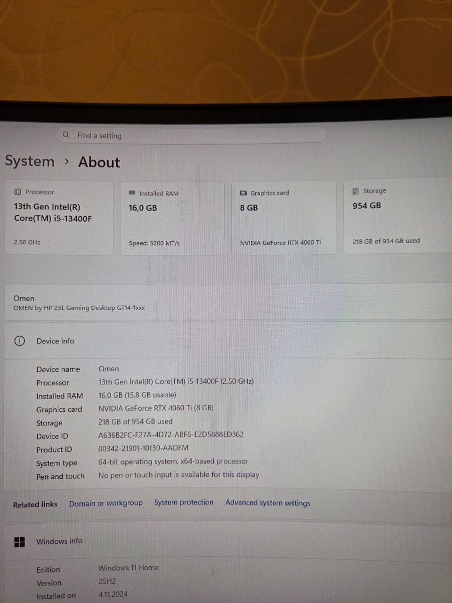Select "i5-13400F" text in the Processor card
Viewport: 452px width, 603px height.
point(73,219)
